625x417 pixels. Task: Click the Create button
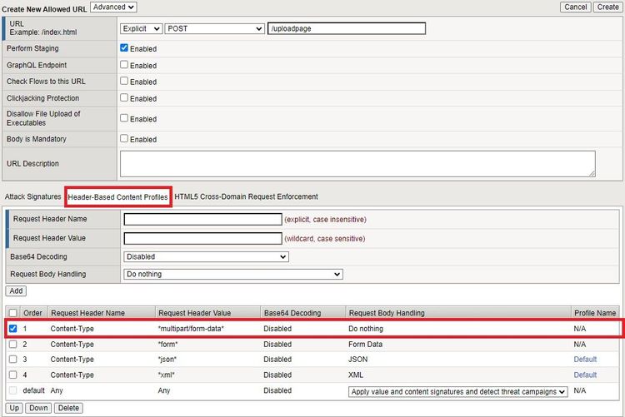pyautogui.click(x=607, y=7)
